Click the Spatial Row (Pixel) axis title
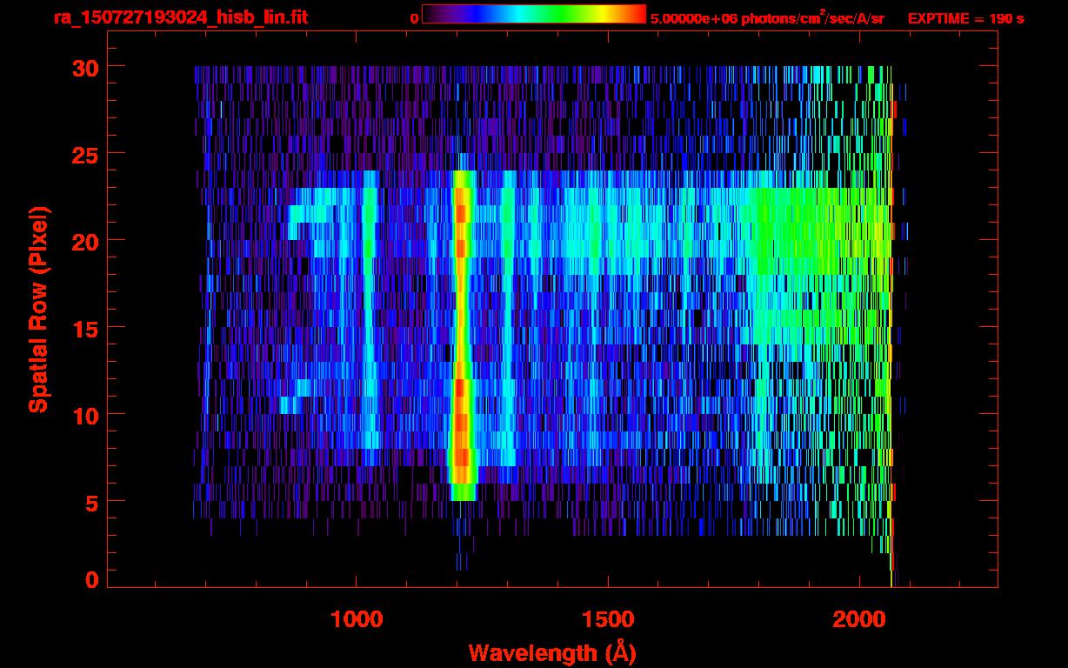 [37, 309]
